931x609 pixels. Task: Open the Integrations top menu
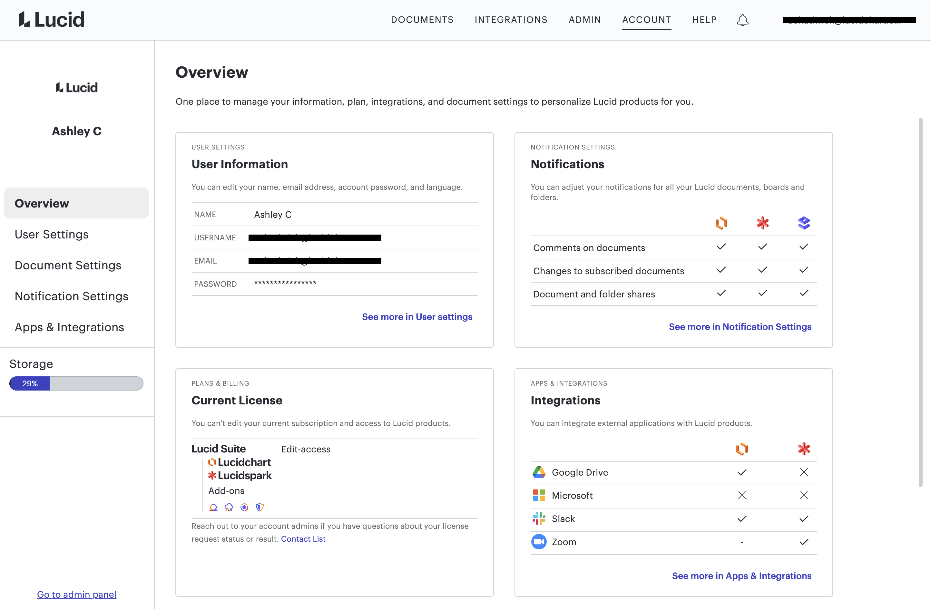pyautogui.click(x=511, y=20)
